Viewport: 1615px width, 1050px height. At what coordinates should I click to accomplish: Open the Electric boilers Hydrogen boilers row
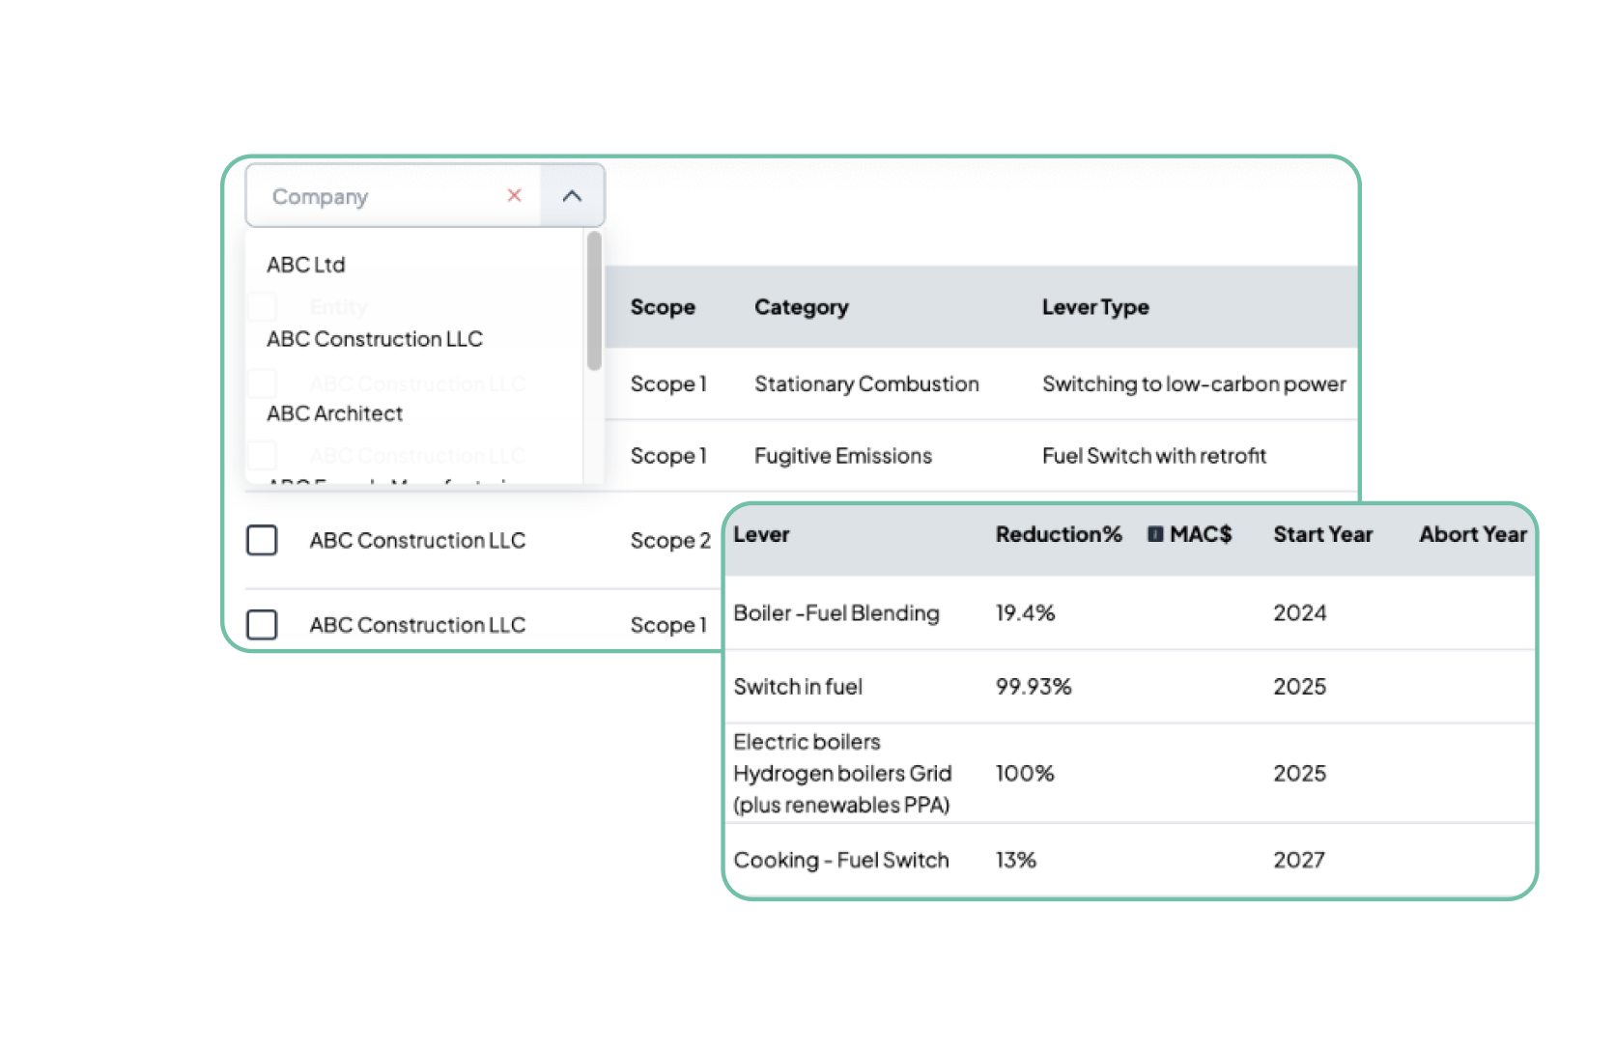(x=841, y=773)
